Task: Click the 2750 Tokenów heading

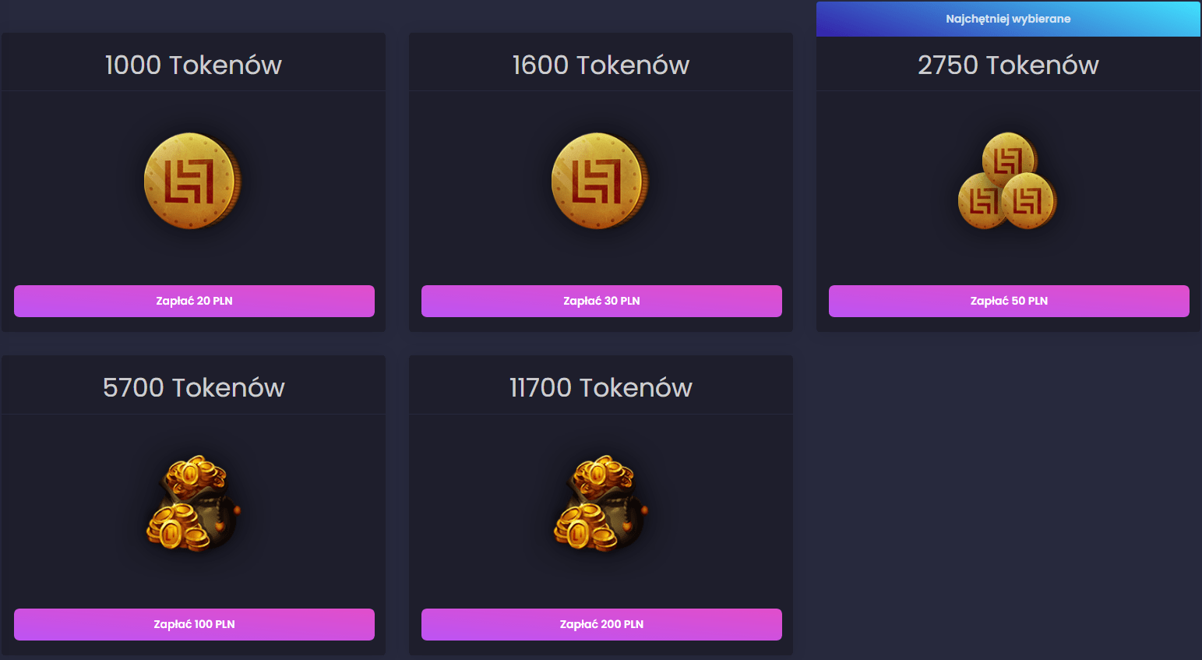Action: (x=1008, y=65)
